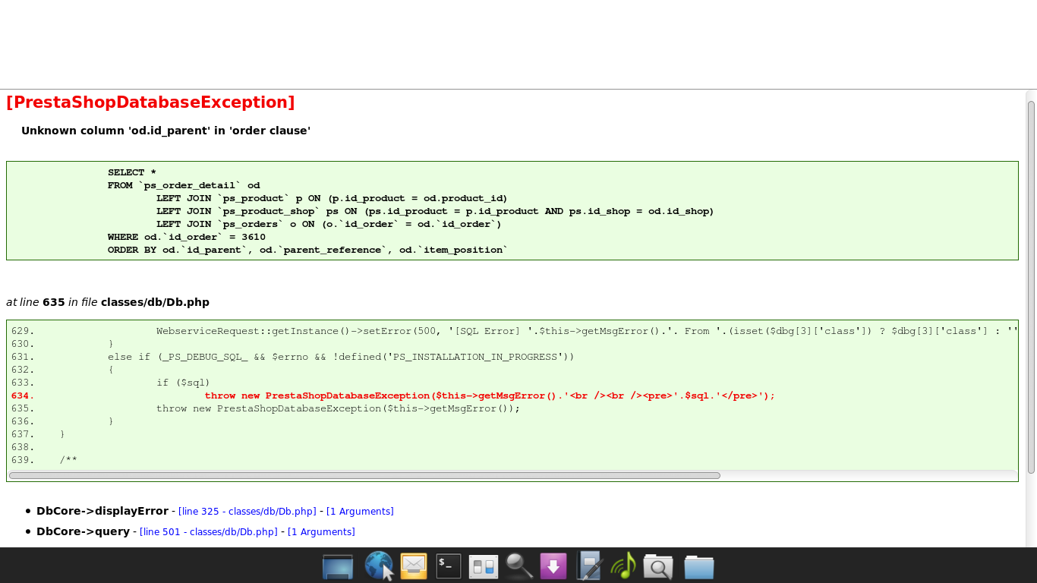The height and width of the screenshot is (583, 1037).
Task: Open the settings switches icon in dock
Action: pyautogui.click(x=484, y=566)
